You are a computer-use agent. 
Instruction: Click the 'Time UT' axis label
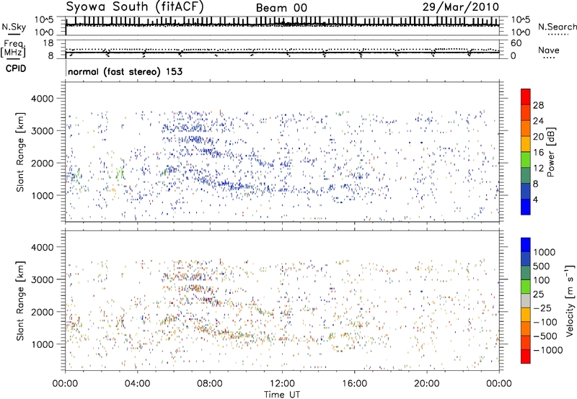coord(282,394)
